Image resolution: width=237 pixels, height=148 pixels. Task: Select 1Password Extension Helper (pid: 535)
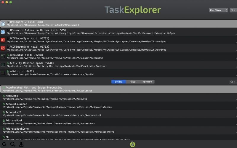click(x=38, y=30)
